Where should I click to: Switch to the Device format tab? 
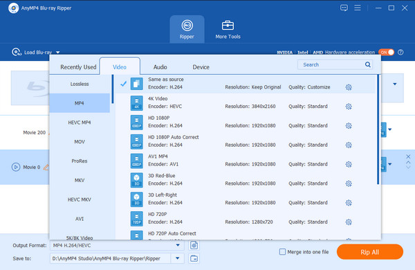click(x=201, y=67)
